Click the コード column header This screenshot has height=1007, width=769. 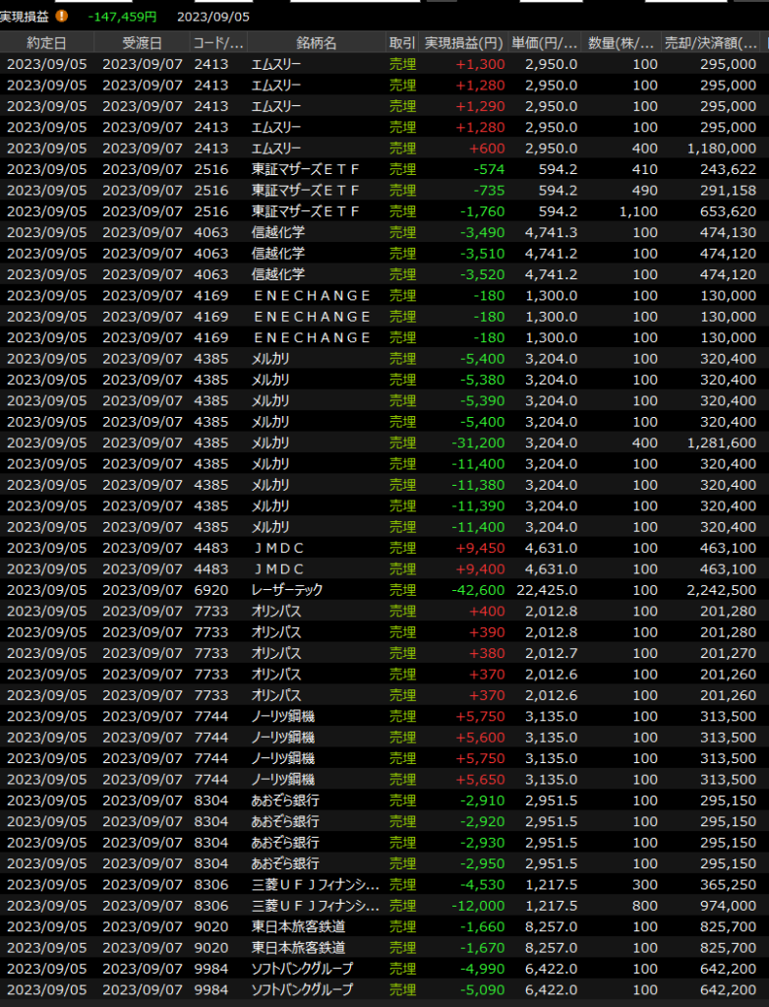coord(218,42)
